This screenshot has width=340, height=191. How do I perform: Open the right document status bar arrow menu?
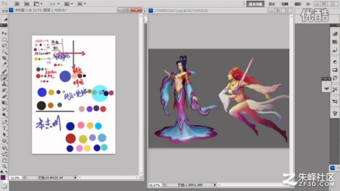click(215, 185)
